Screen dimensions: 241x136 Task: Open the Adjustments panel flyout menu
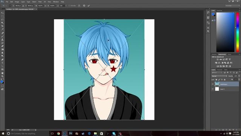point(239,54)
